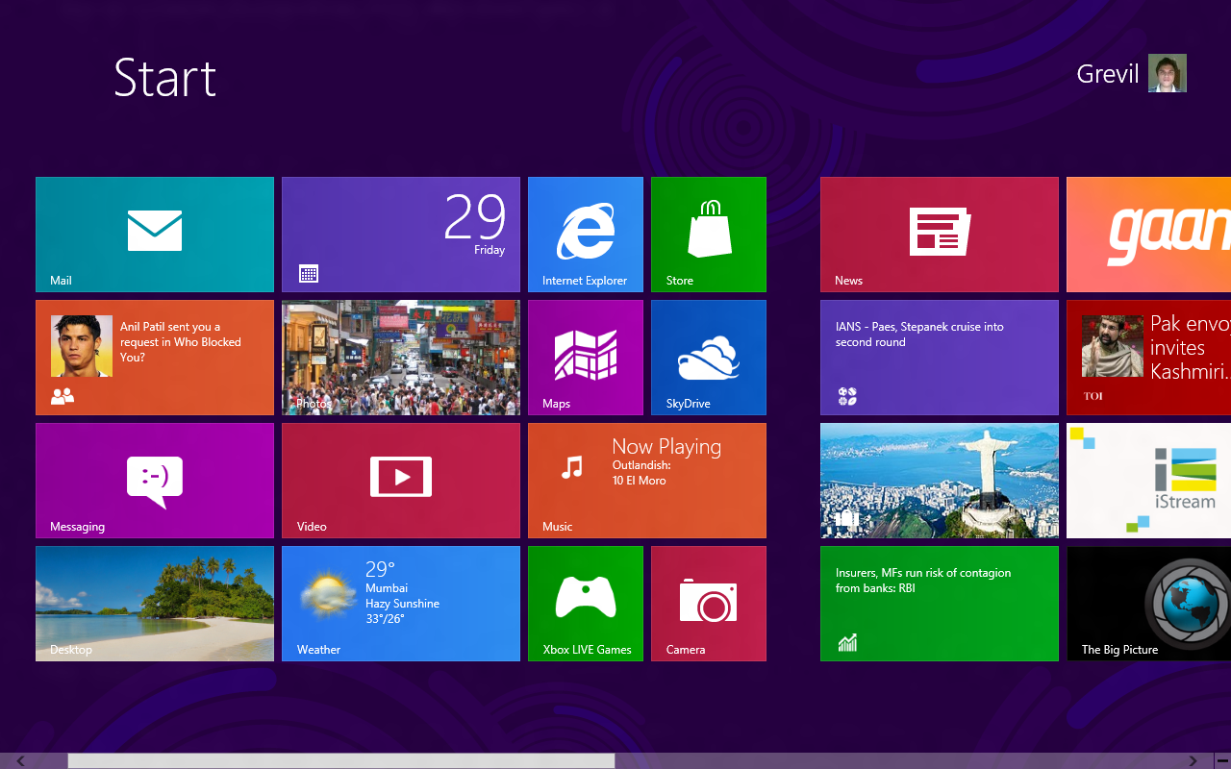
Task: Open the News app tile
Action: click(x=939, y=234)
